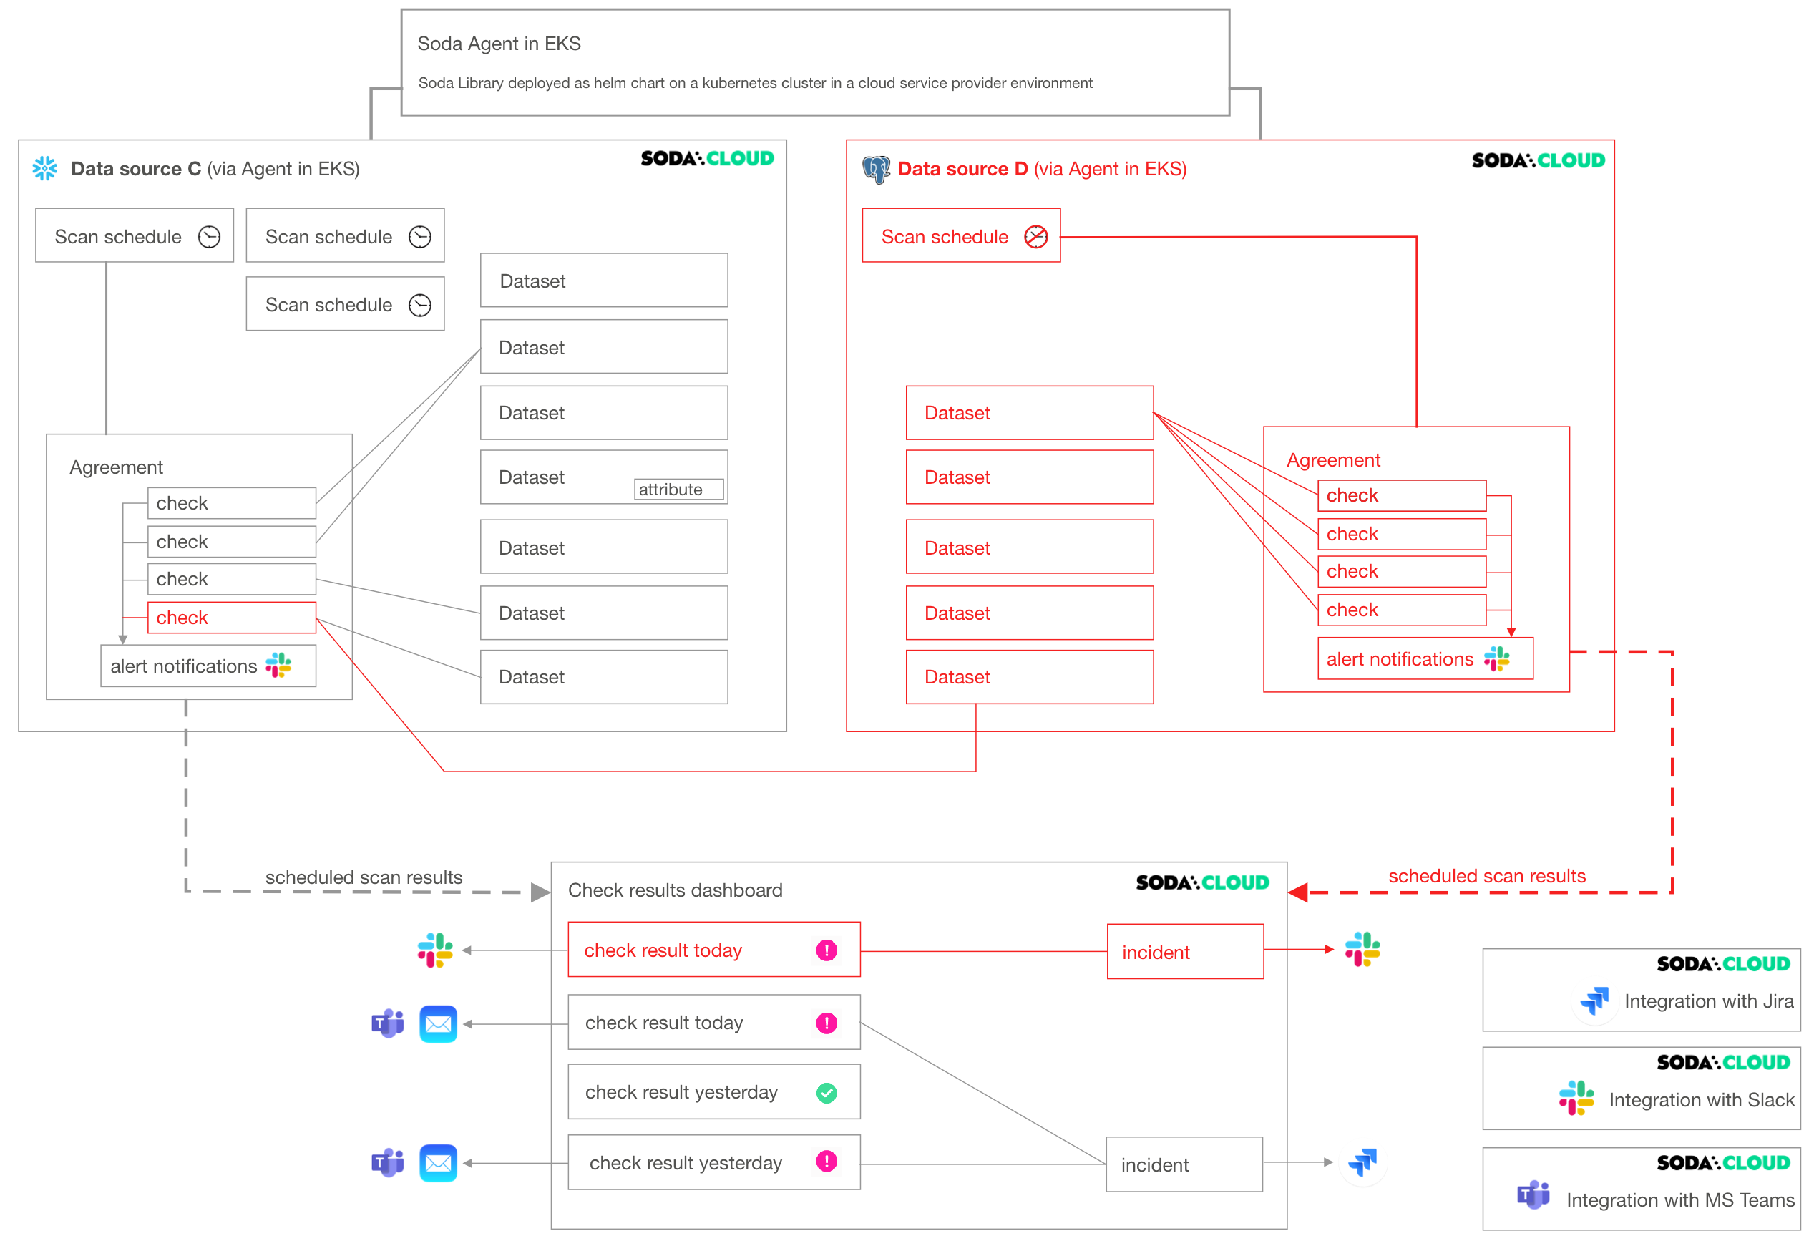Screen dimensions: 1809x1241
Task: Click the pink alert icon in gray check result today
Action: [x=827, y=1023]
